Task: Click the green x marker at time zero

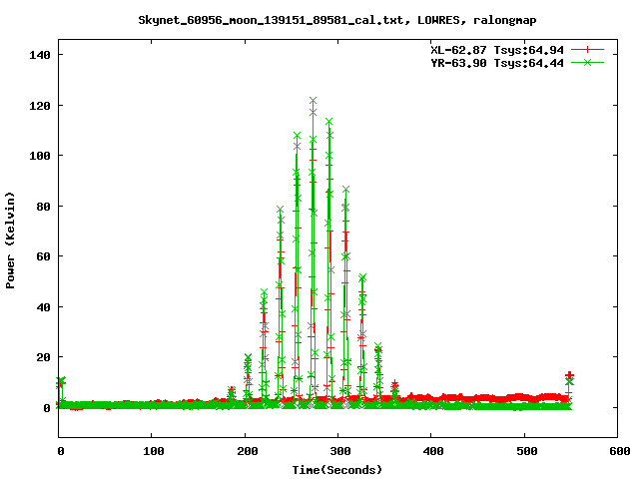Action: click(62, 380)
